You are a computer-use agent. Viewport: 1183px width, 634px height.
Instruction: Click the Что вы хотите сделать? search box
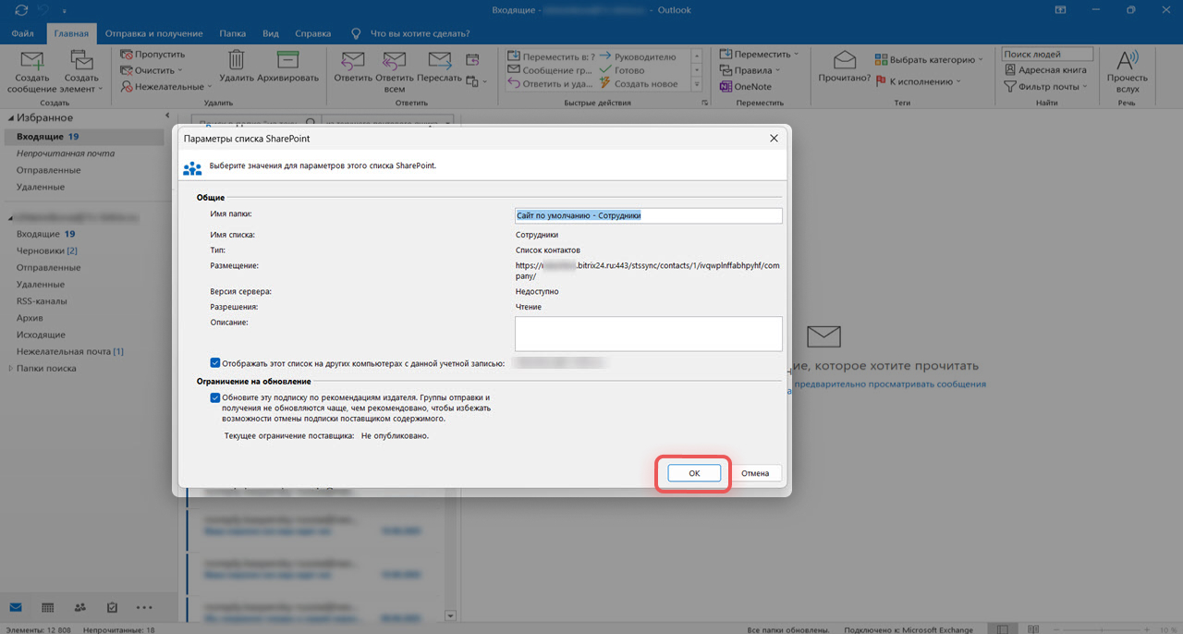pos(421,33)
